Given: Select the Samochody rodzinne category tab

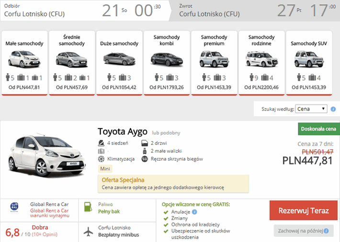Looking at the screenshot, I should tap(261, 63).
